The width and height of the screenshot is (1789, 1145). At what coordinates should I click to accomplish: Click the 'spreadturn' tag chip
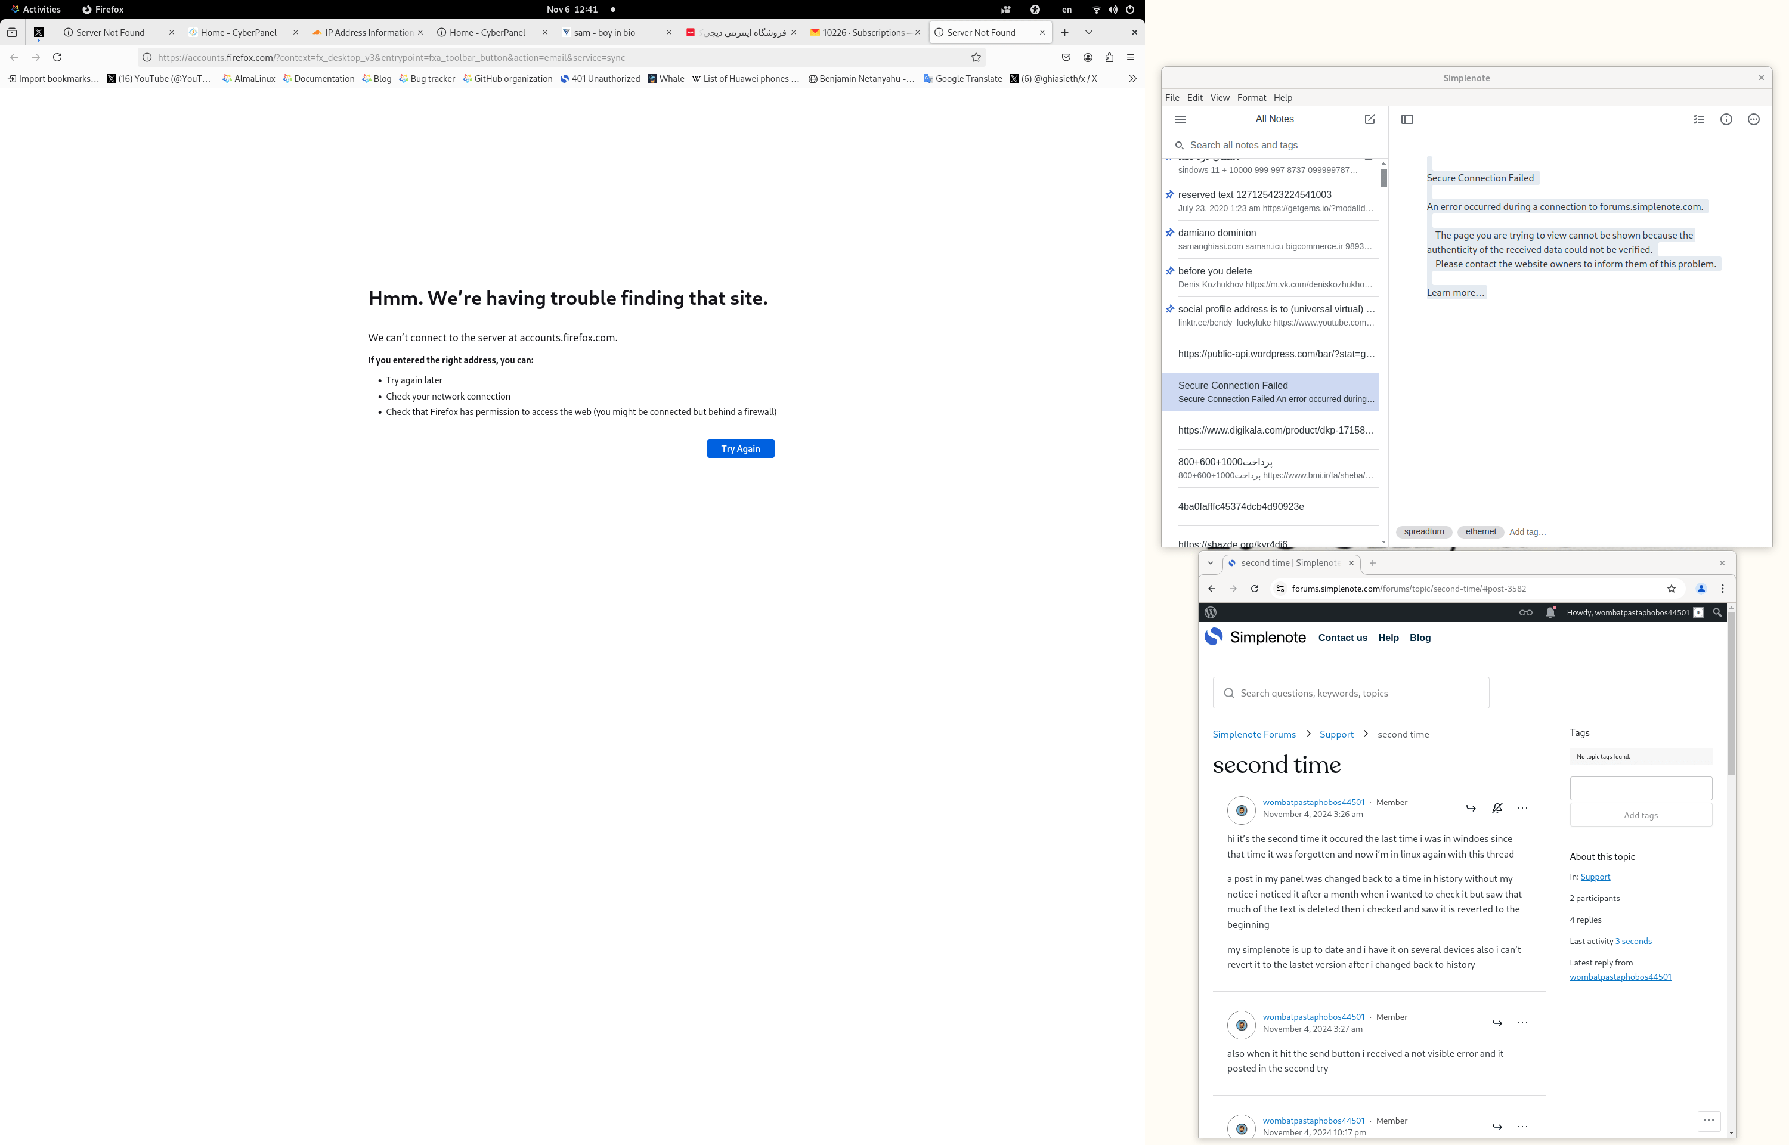(1424, 531)
